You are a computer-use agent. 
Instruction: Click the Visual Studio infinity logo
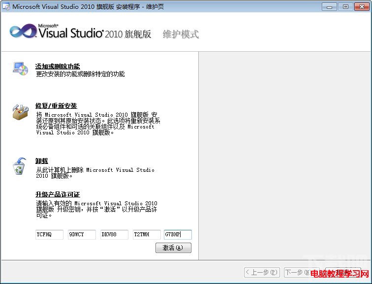(x=23, y=31)
